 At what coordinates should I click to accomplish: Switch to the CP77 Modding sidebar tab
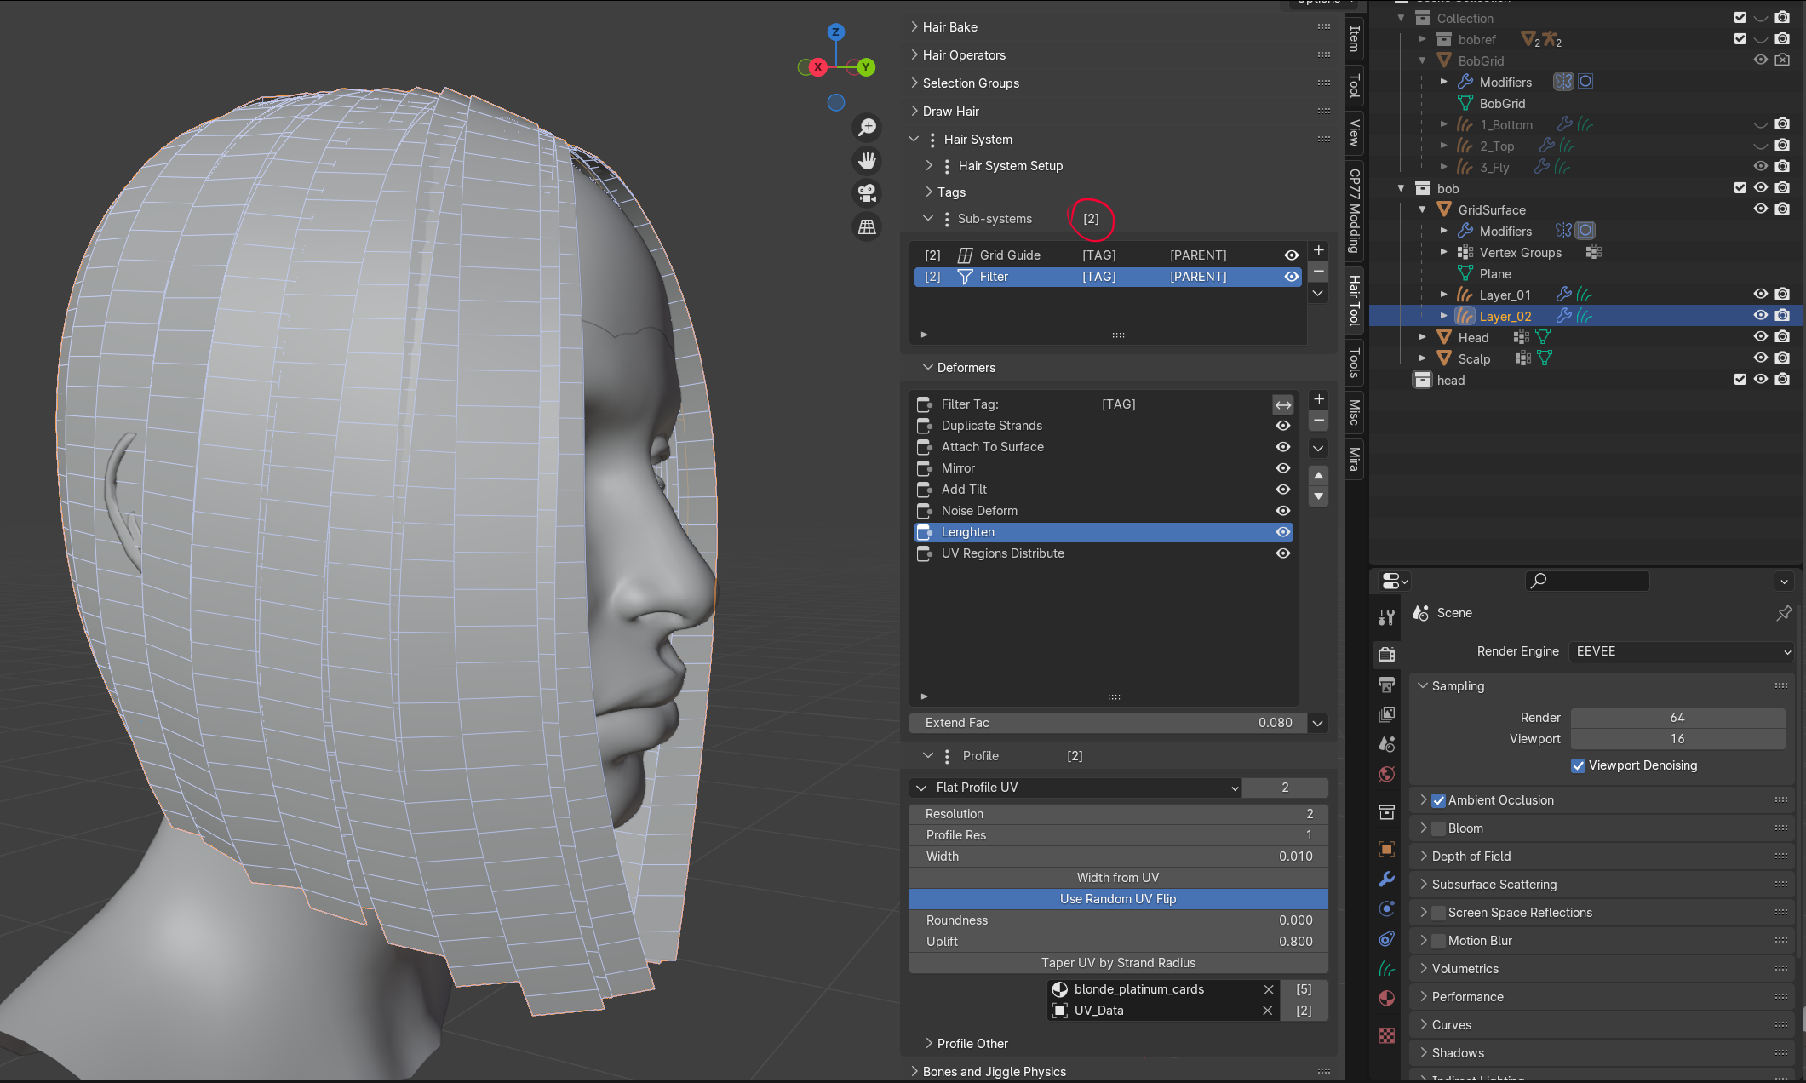(x=1355, y=211)
